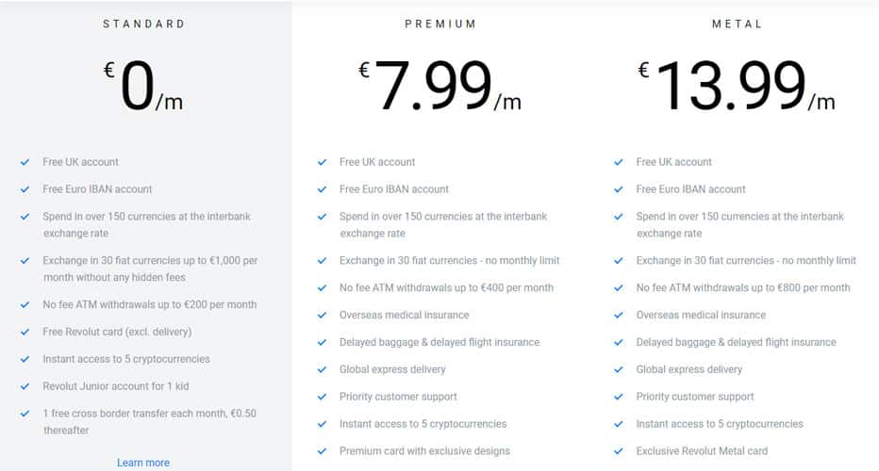
Task: Select the Standard plan heading
Action: tap(144, 24)
